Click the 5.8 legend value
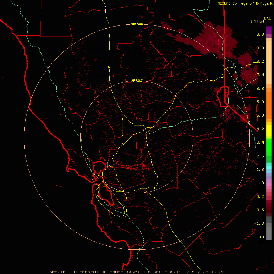Viewport: 274px width, 274px height. 260,102
